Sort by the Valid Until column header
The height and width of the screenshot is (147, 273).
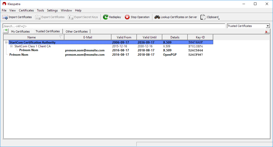[x=149, y=37]
